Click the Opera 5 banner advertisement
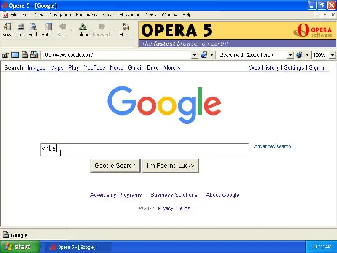 [x=237, y=35]
